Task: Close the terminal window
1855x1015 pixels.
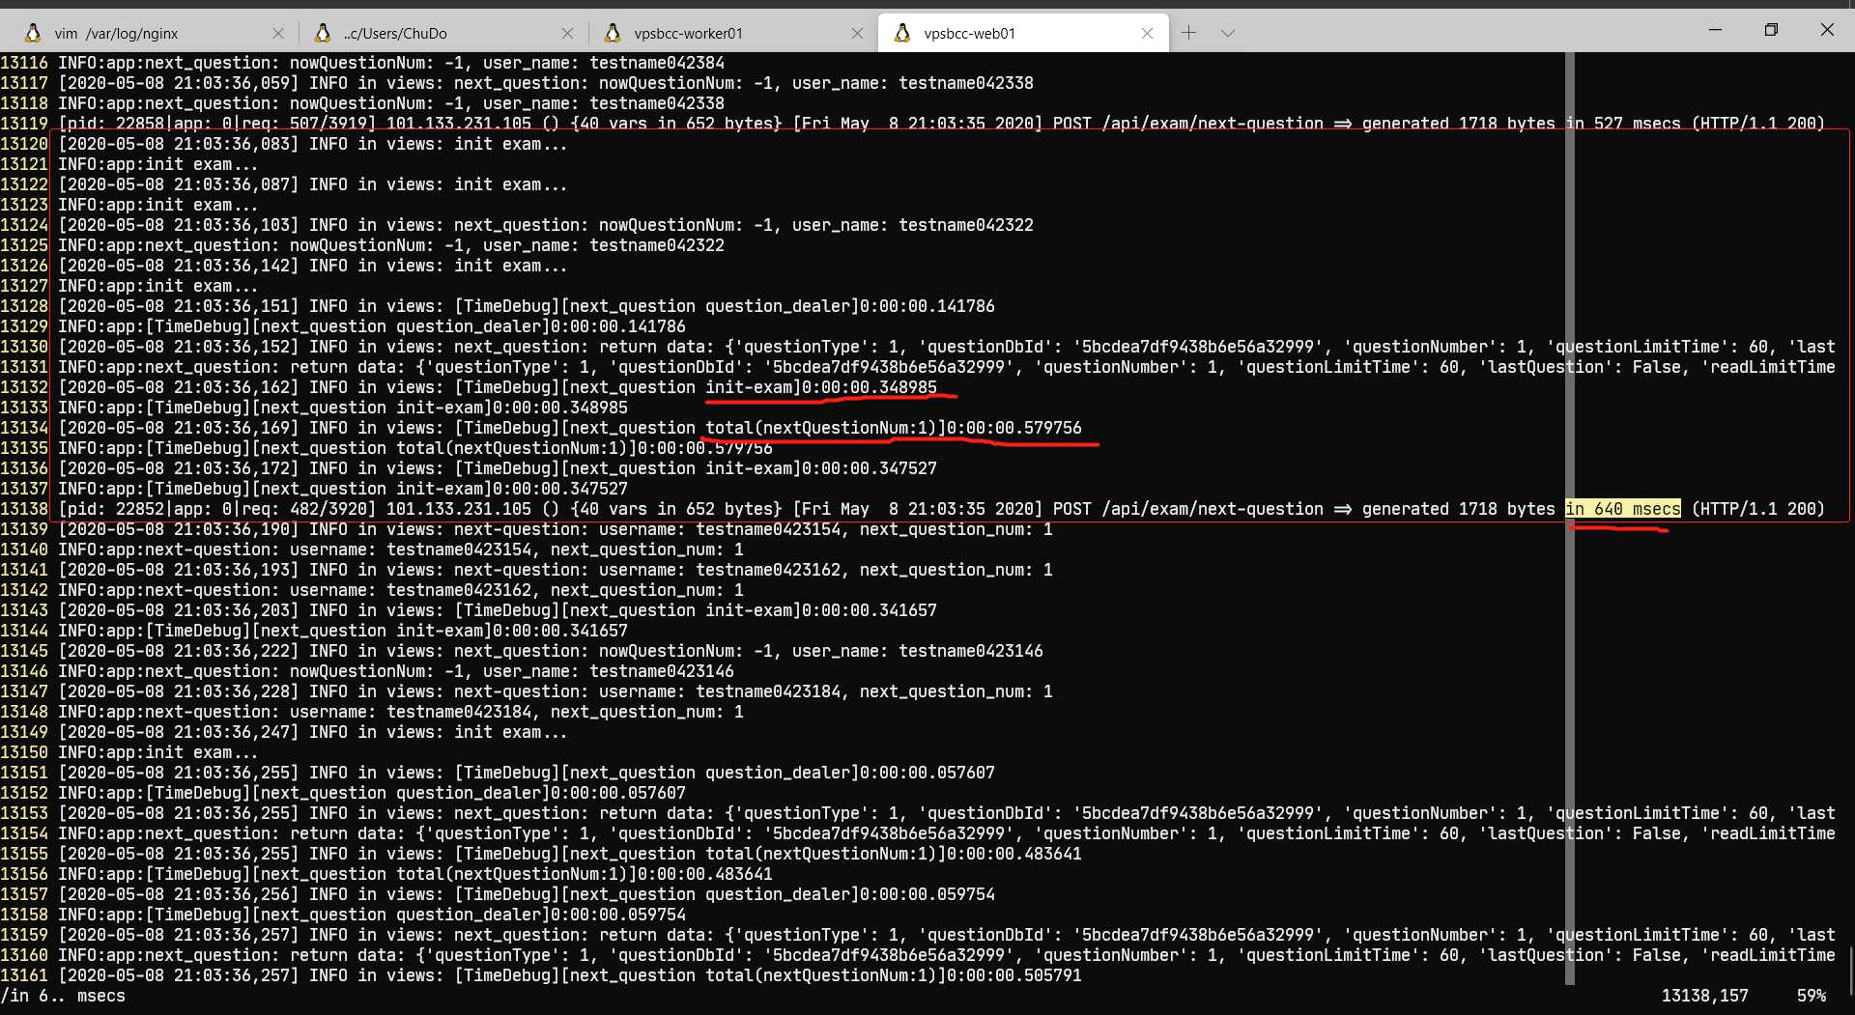Action: click(1826, 30)
